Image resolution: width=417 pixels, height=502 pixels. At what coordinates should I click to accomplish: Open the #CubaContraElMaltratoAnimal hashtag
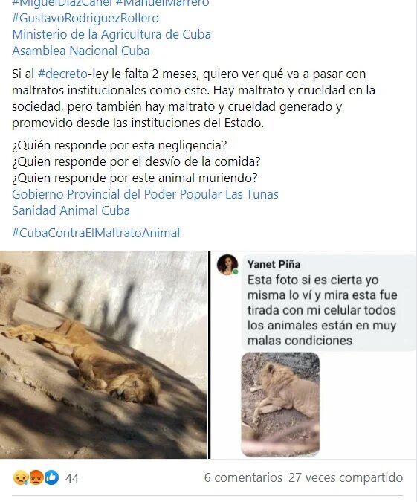point(96,233)
